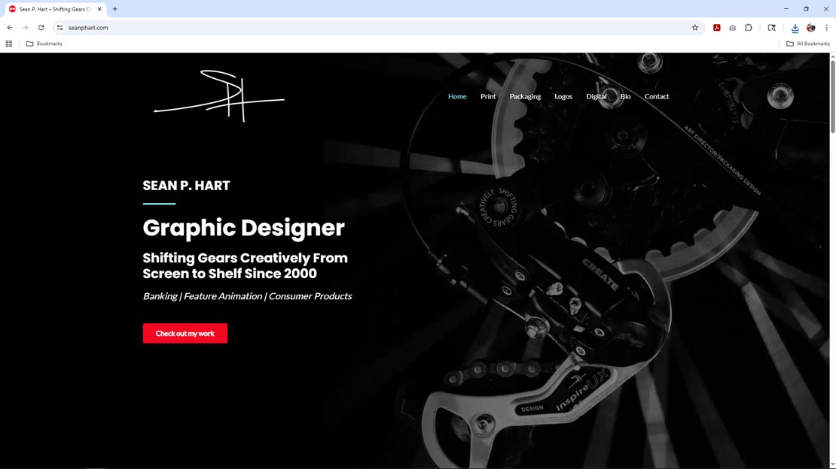
Task: Click the camera screenshot extension icon
Action: click(732, 28)
